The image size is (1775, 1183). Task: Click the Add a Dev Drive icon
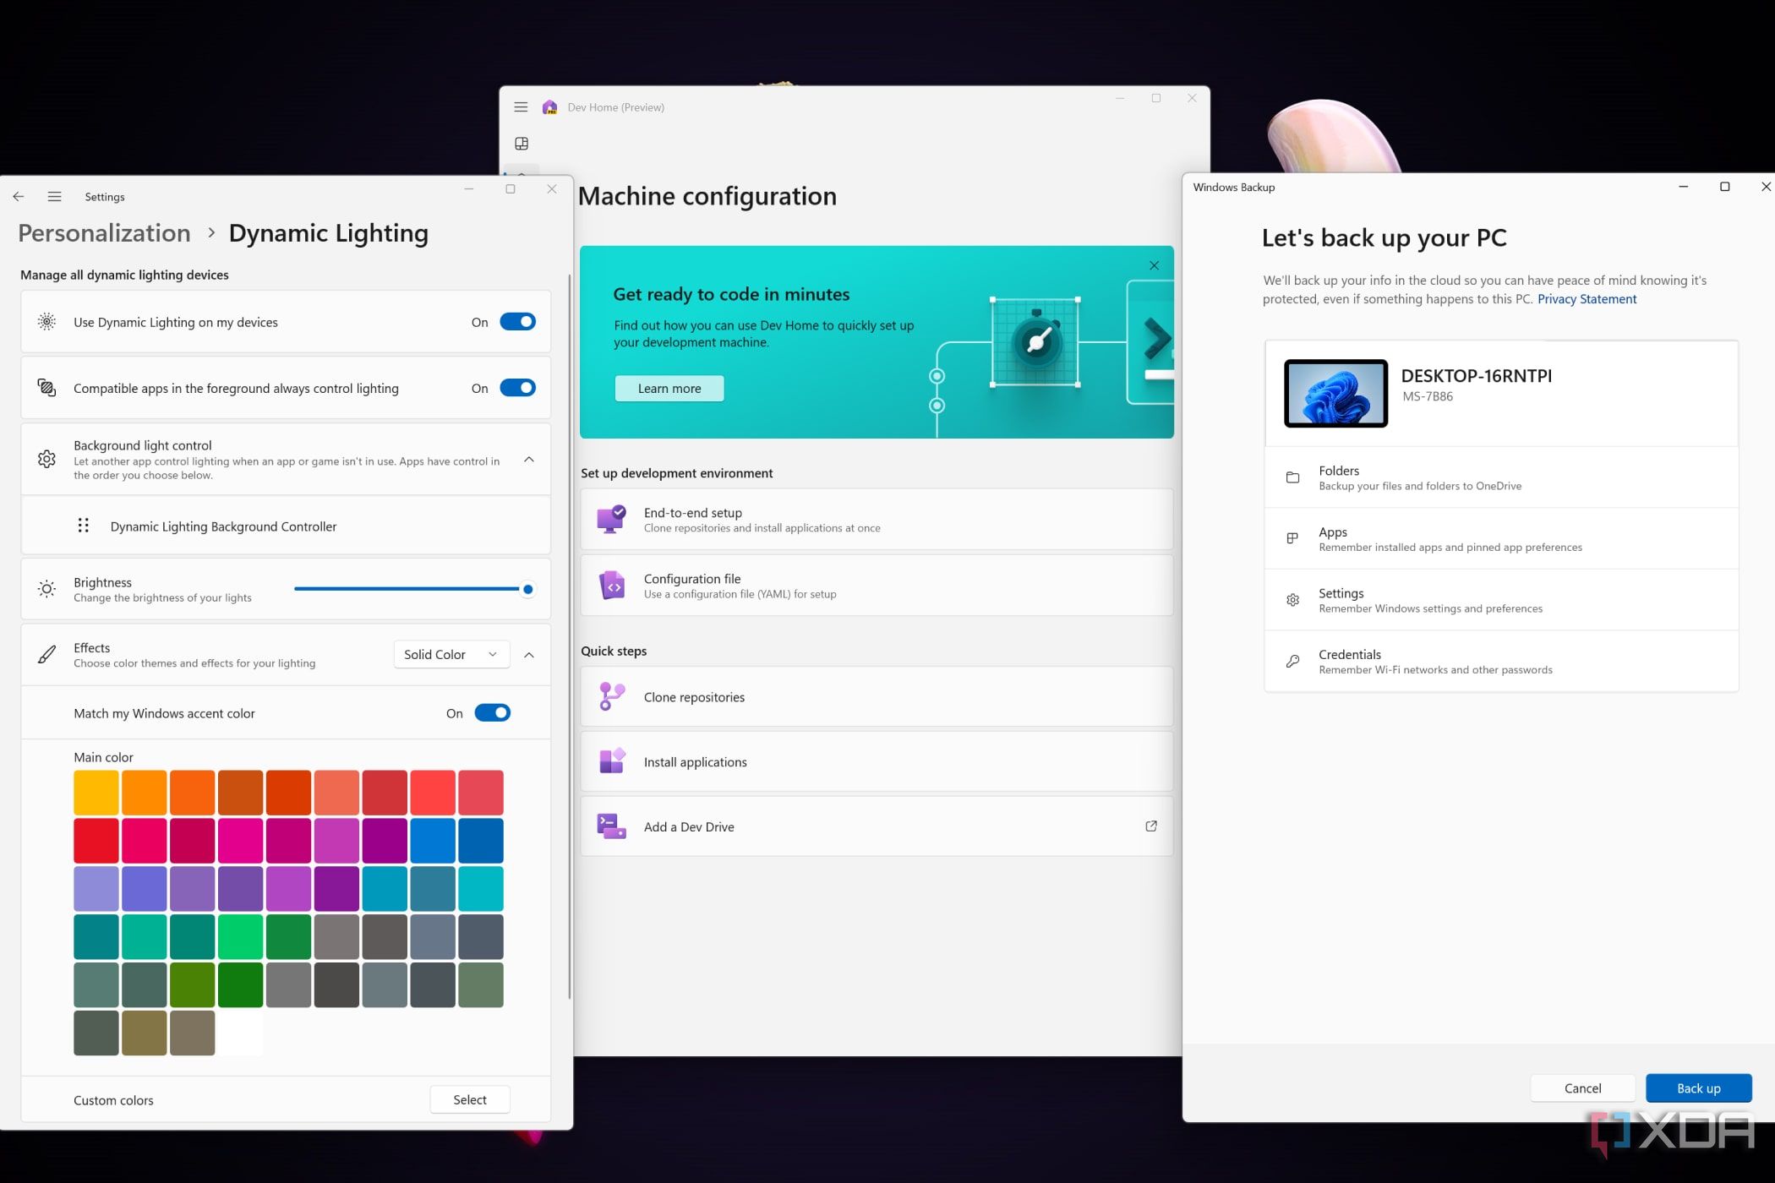tap(611, 826)
